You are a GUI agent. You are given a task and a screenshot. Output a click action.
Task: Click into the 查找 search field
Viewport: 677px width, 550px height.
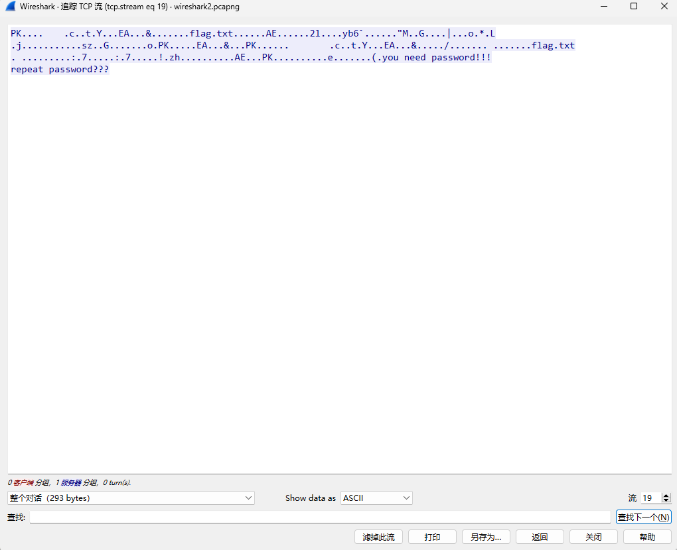[x=319, y=517]
